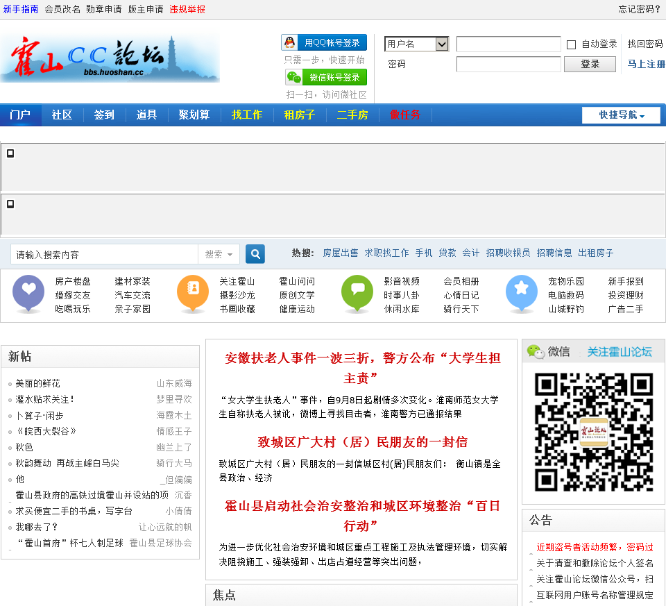The width and height of the screenshot is (666, 606).
Task: Open new post 《皖西大裂谷》
Action: [x=46, y=431]
